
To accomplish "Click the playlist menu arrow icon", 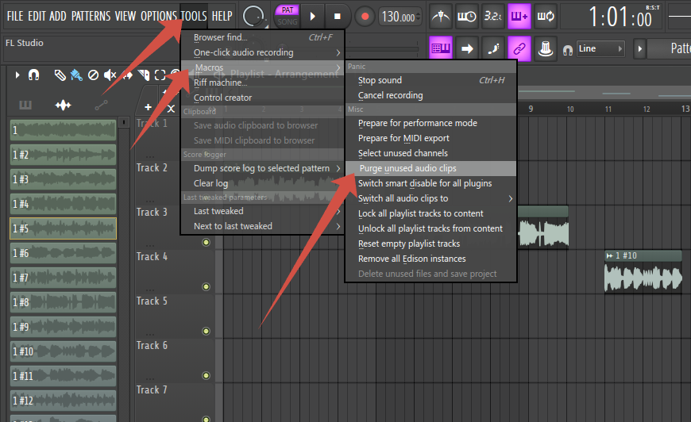I will (x=17, y=75).
